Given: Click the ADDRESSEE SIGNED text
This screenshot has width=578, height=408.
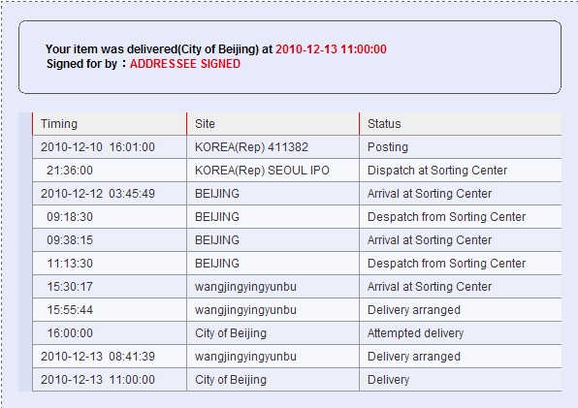Looking at the screenshot, I should pos(185,64).
